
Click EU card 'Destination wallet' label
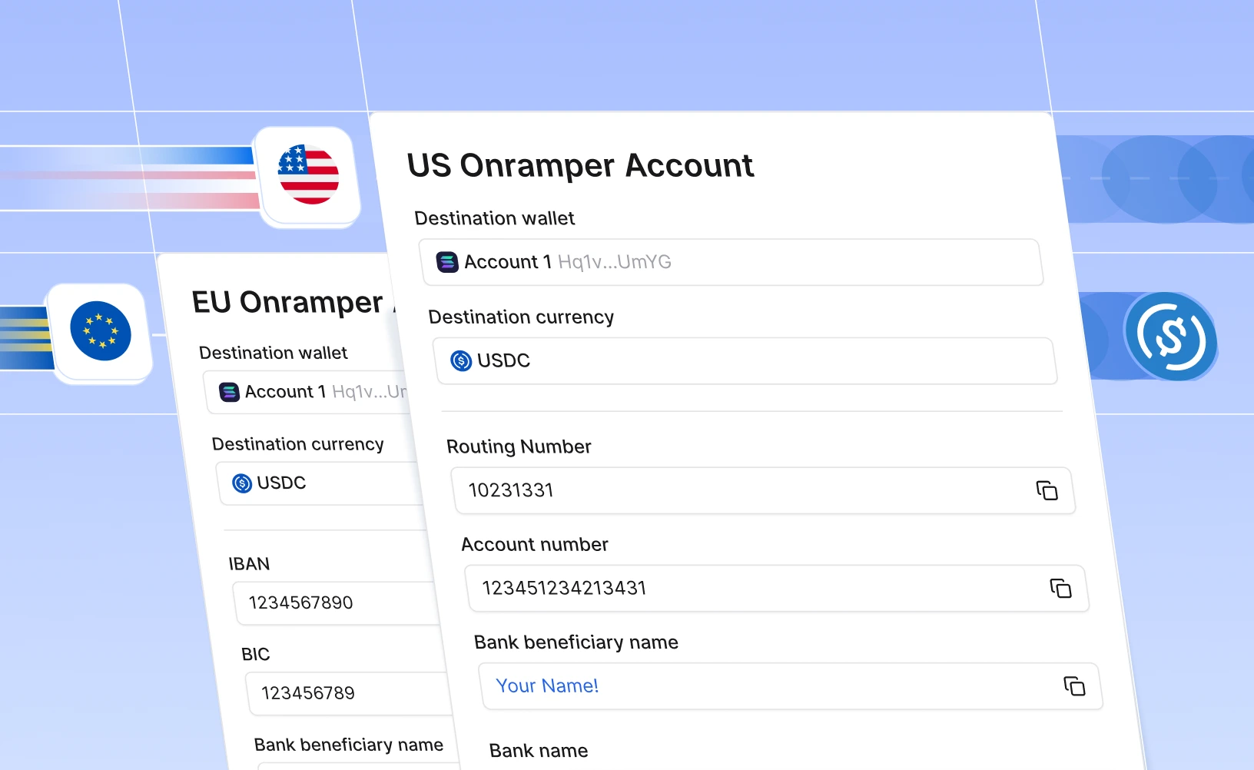274,353
